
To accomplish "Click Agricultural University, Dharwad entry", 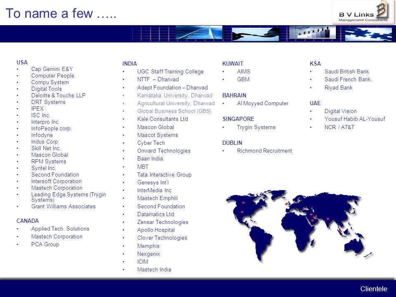I will click(x=176, y=103).
